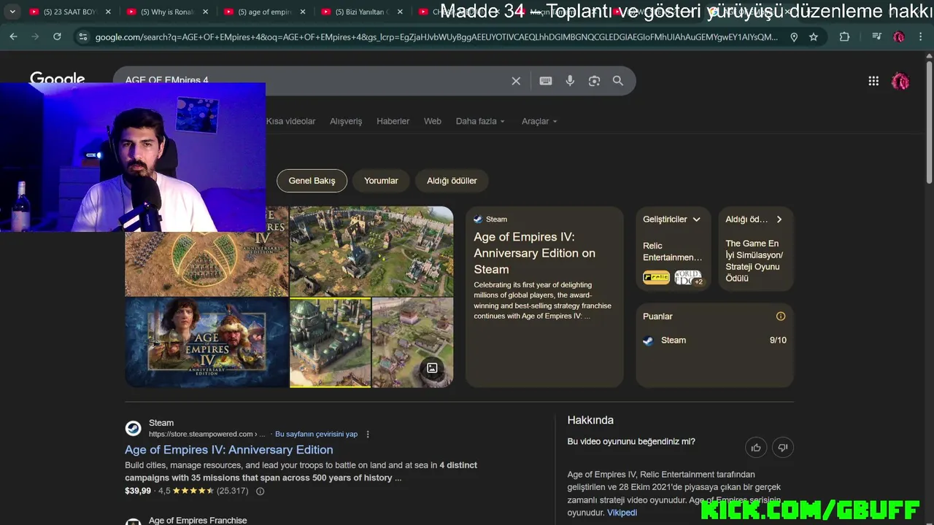Dislike the game with thumbs down
This screenshot has height=525, width=934.
tap(783, 448)
